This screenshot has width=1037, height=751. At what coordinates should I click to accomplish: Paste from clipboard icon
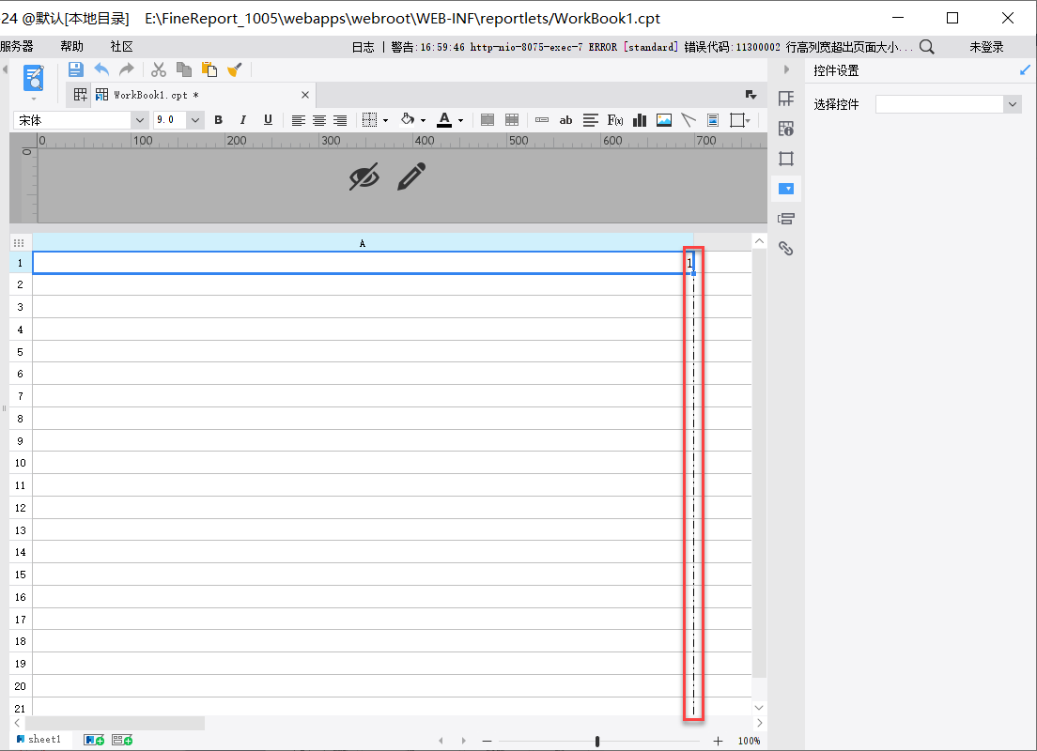point(209,69)
